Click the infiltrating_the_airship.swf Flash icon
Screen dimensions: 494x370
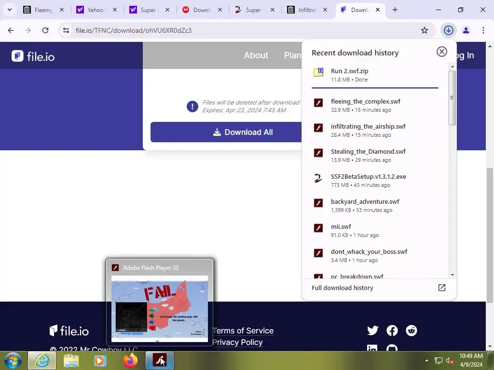(x=318, y=128)
